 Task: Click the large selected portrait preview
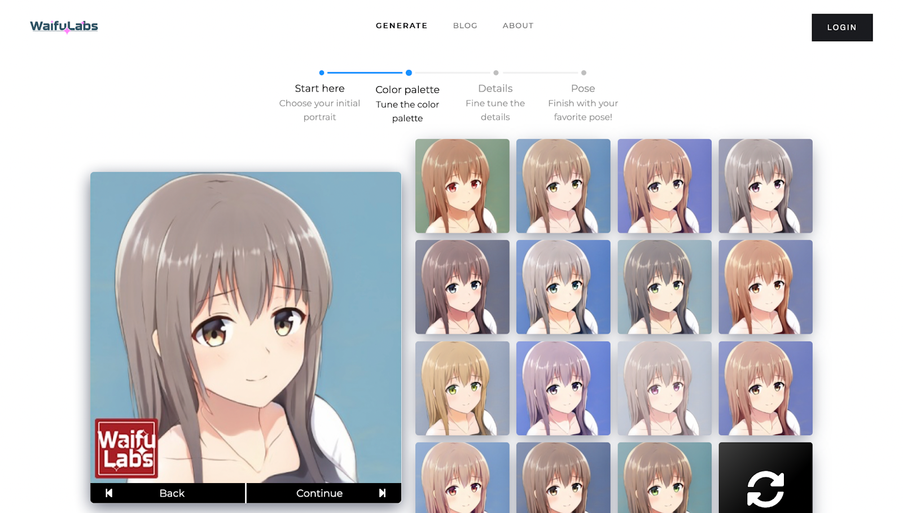tap(246, 327)
